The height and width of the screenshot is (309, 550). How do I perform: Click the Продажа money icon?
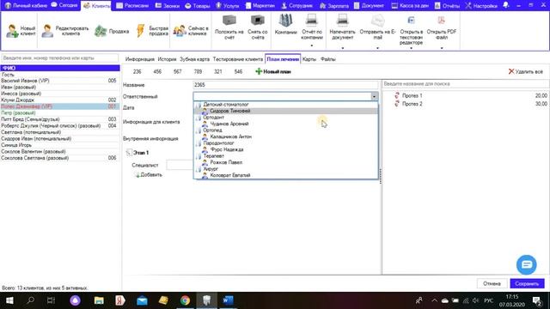(101, 31)
